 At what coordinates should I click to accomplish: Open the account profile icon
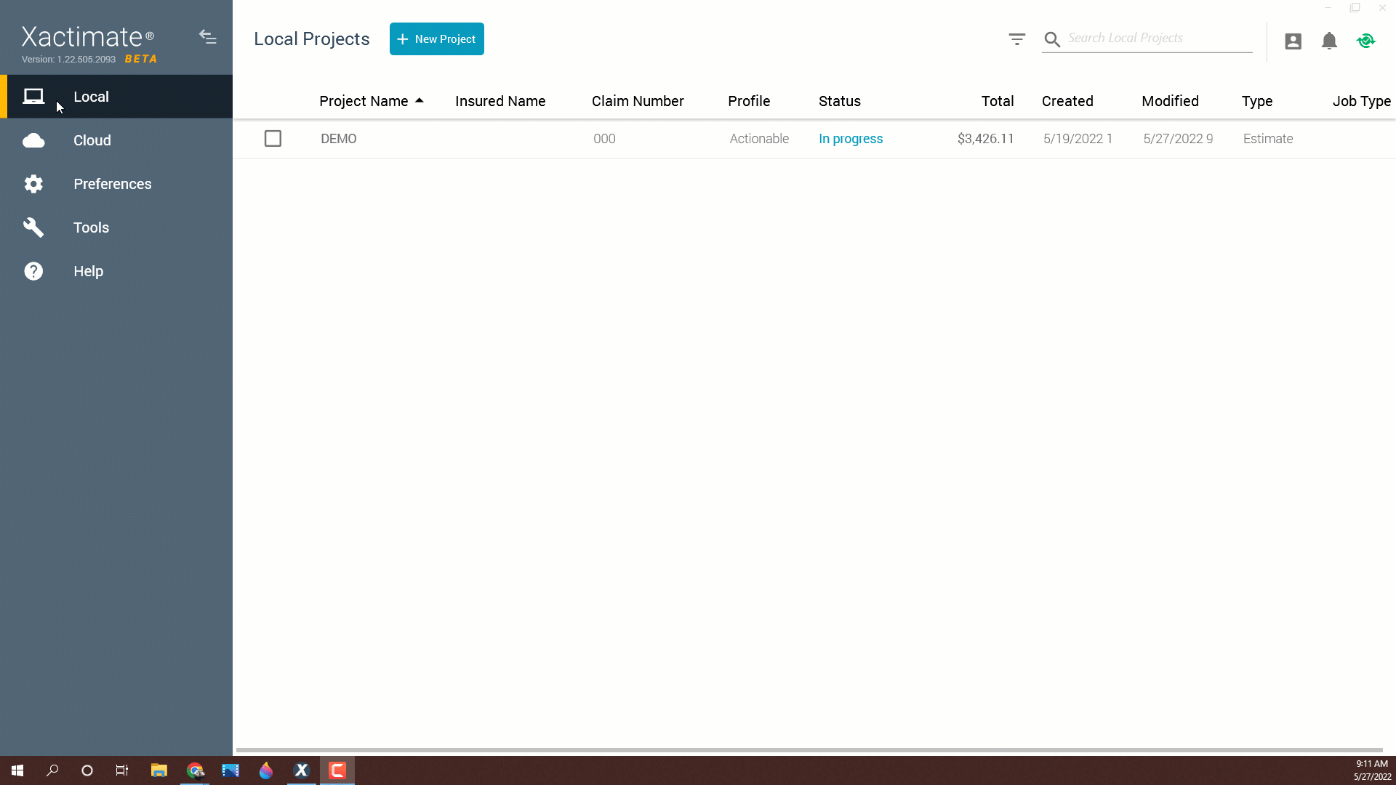click(x=1293, y=41)
